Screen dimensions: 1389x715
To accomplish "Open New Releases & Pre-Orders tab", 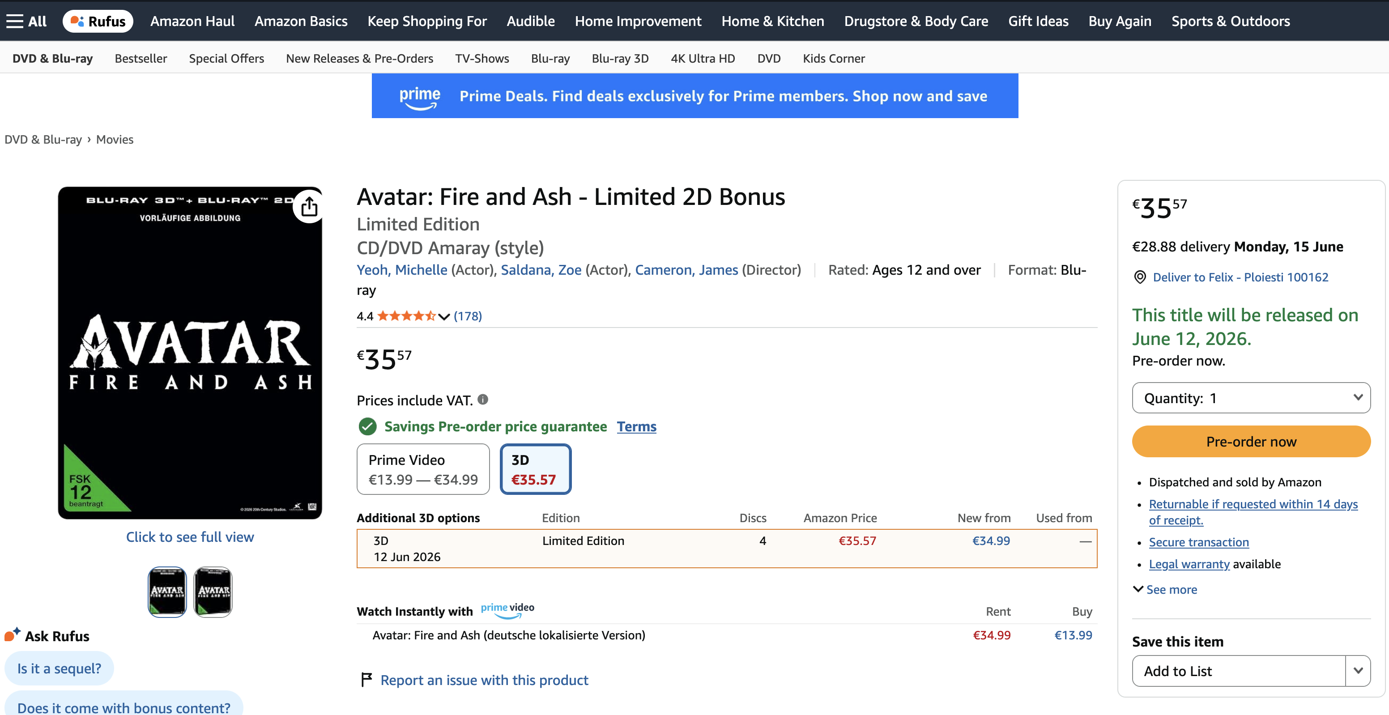I will [360, 58].
